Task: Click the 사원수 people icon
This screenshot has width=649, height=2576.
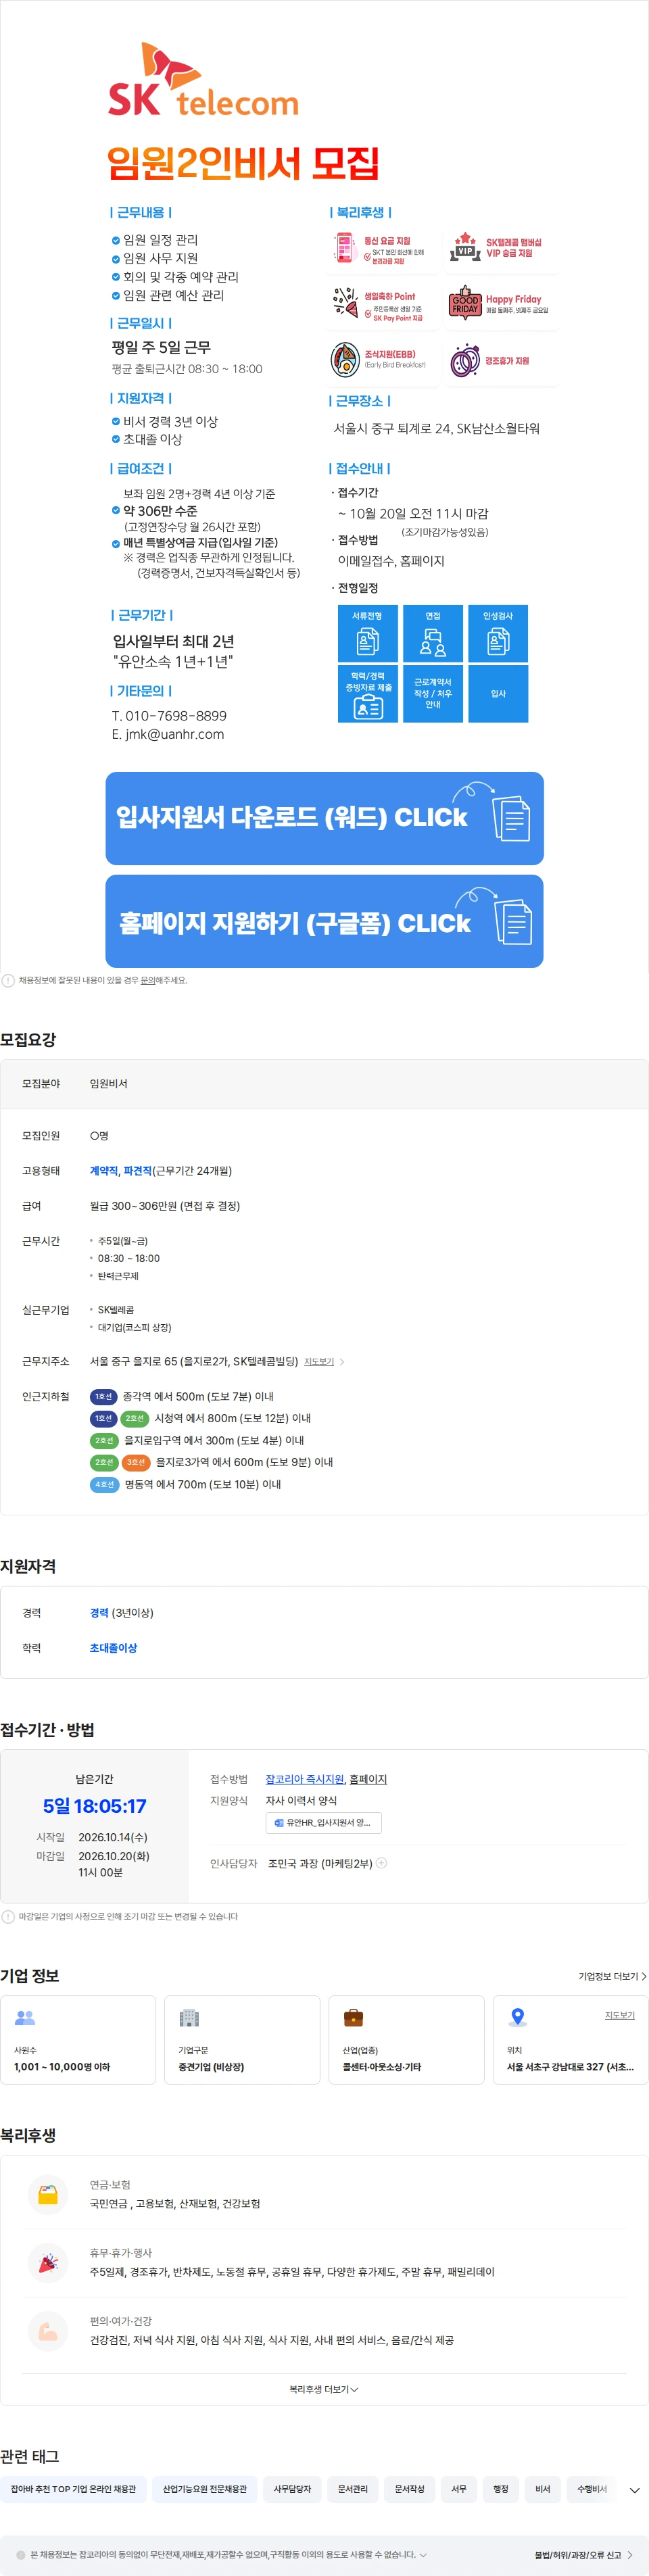Action: coord(25,2018)
